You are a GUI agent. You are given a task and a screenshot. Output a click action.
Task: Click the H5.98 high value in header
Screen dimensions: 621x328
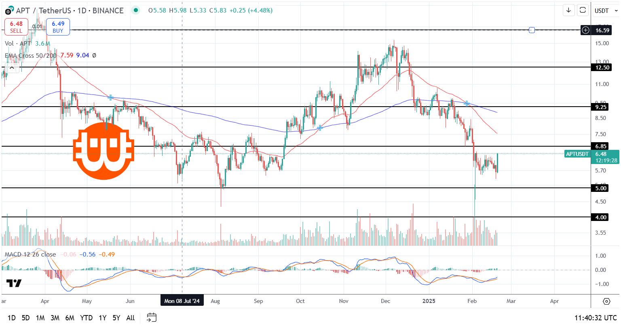177,11
